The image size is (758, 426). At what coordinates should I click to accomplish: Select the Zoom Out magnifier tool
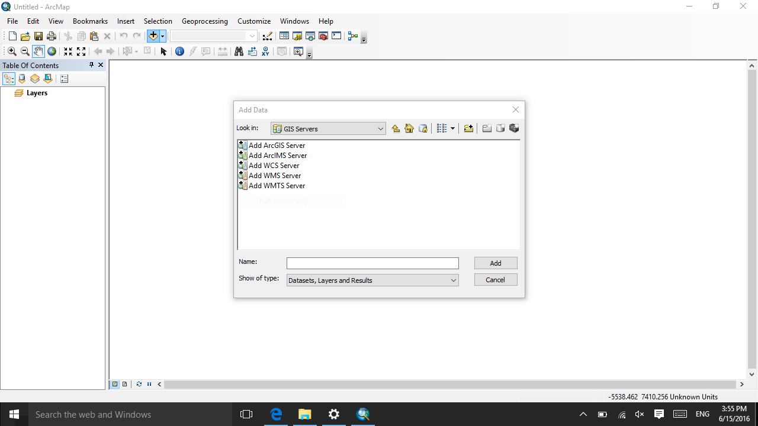25,51
